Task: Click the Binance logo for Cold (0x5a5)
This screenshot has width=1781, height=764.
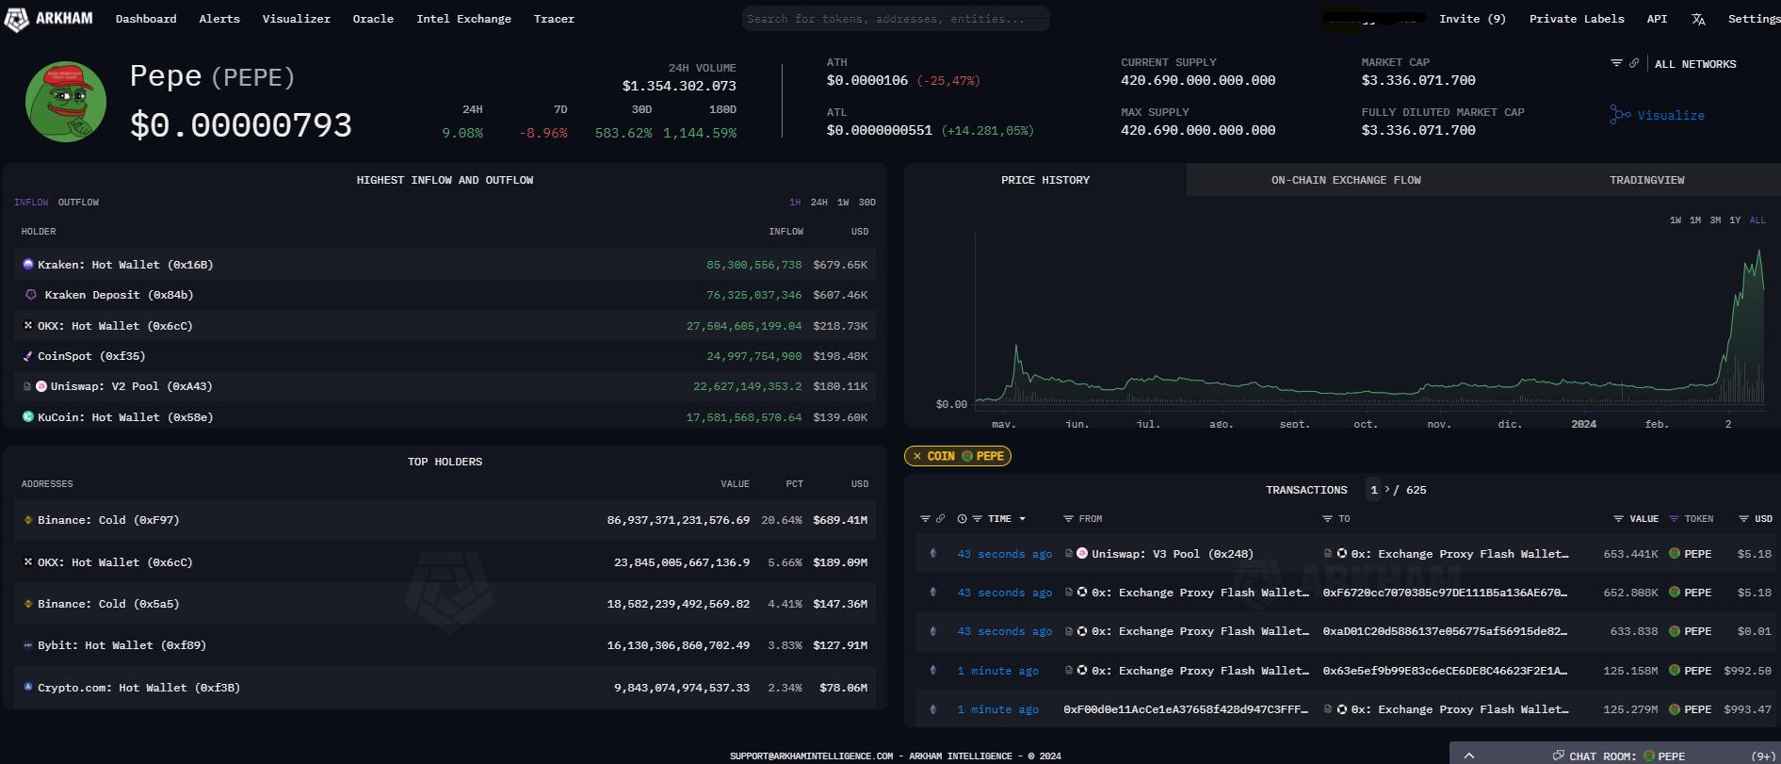Action: point(28,604)
